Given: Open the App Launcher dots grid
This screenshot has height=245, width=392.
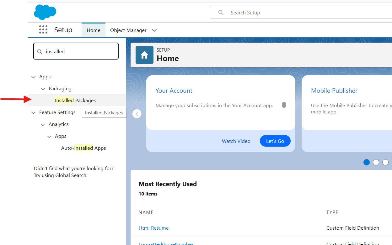Looking at the screenshot, I should click(x=43, y=30).
